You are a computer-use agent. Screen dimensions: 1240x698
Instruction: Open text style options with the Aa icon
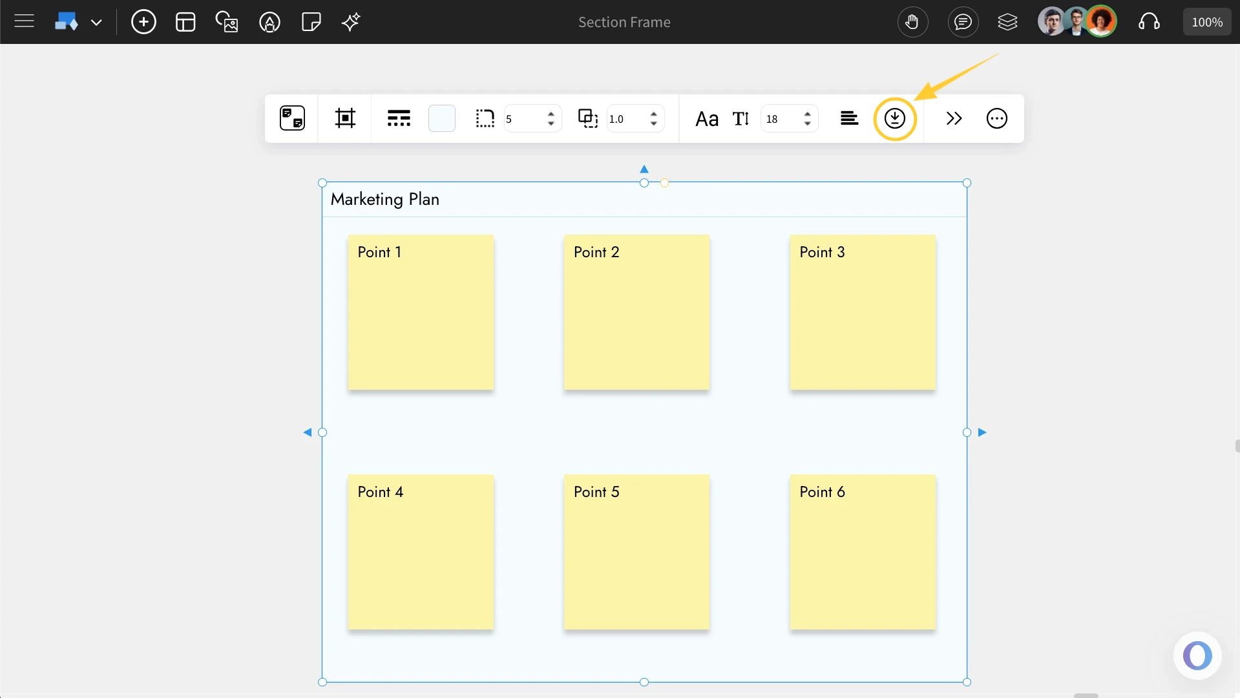707,118
